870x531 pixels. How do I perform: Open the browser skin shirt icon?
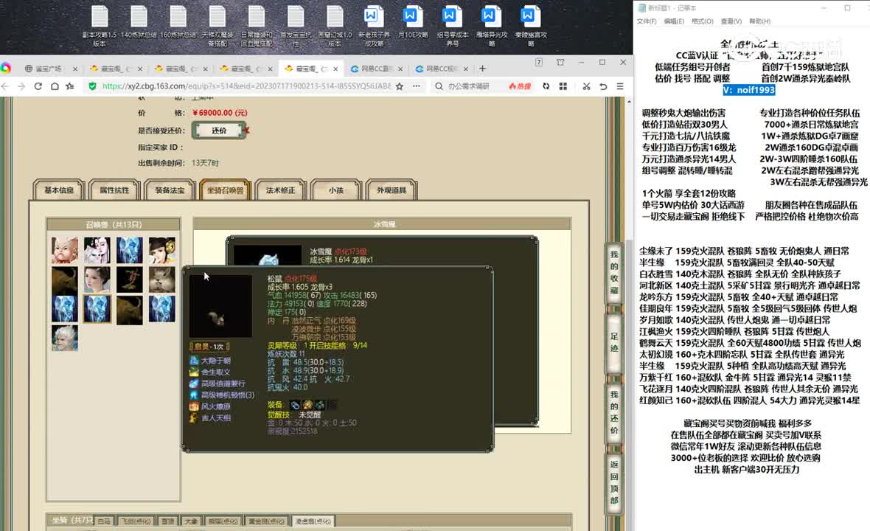point(560,62)
